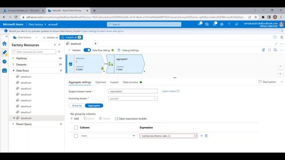Collapse the Factory Resources panel with chevrons
285x160 pixels.
(59, 45)
